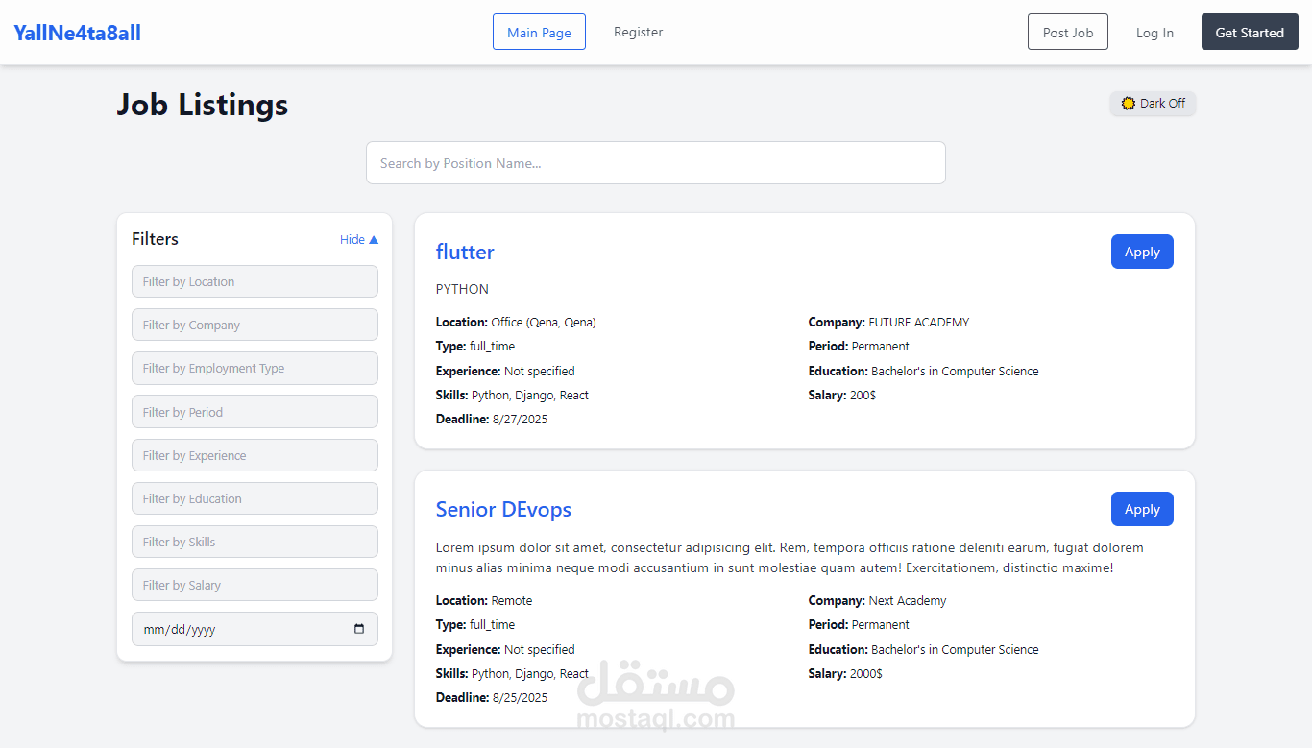Select the Filter by Location field
The image size is (1312, 748).
tap(255, 281)
